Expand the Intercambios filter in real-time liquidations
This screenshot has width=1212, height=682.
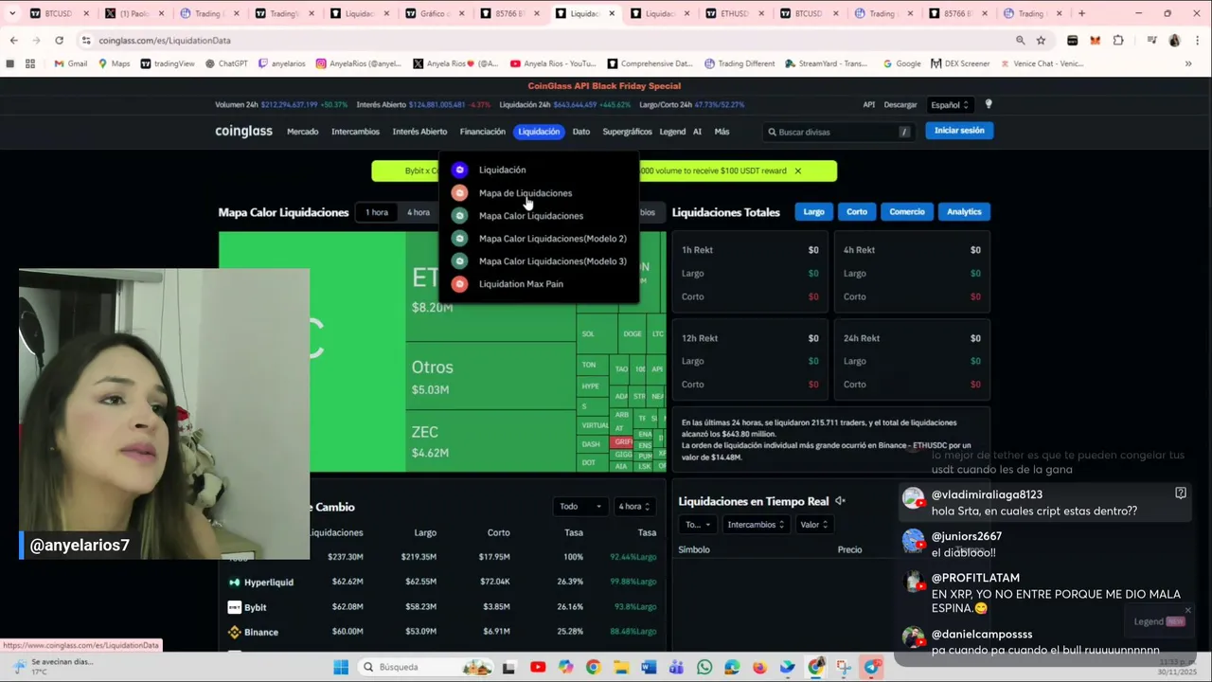[x=757, y=525]
